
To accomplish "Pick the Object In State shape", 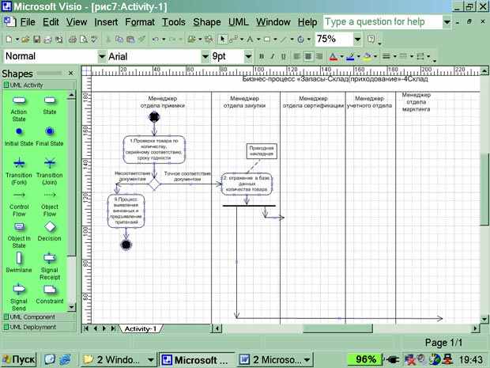I will point(19,235).
